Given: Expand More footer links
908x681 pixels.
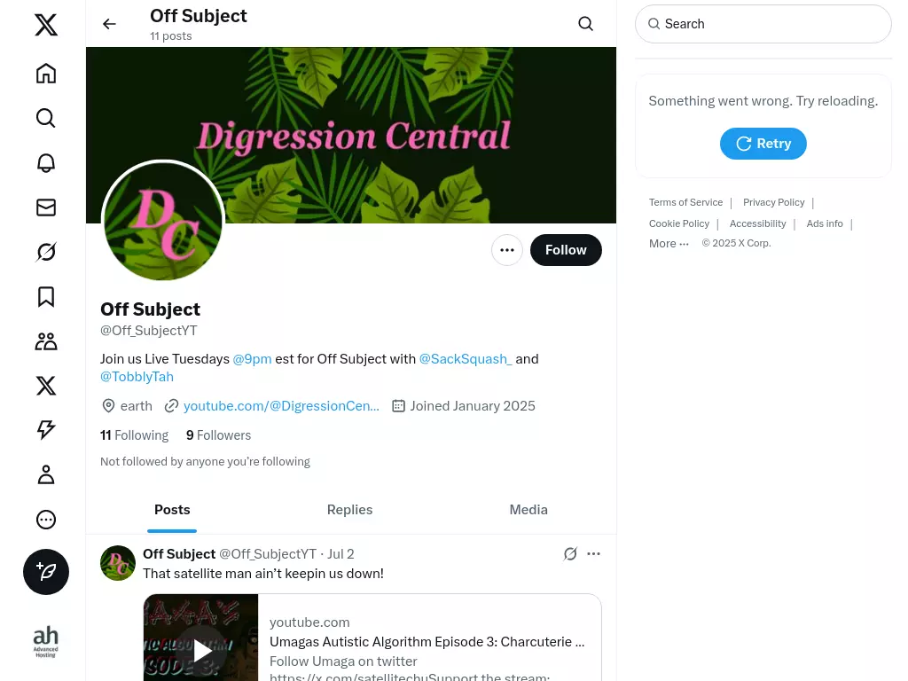Looking at the screenshot, I should point(669,243).
